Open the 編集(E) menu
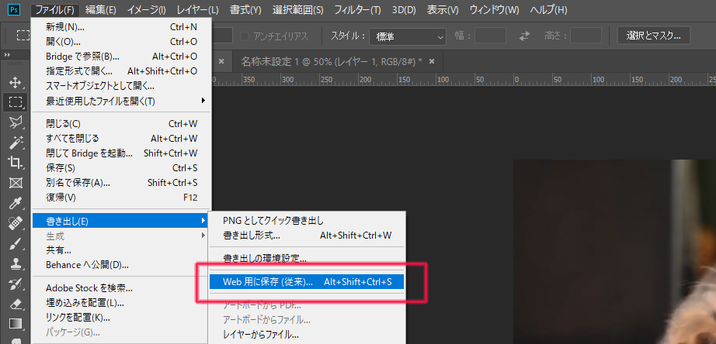 pyautogui.click(x=100, y=9)
